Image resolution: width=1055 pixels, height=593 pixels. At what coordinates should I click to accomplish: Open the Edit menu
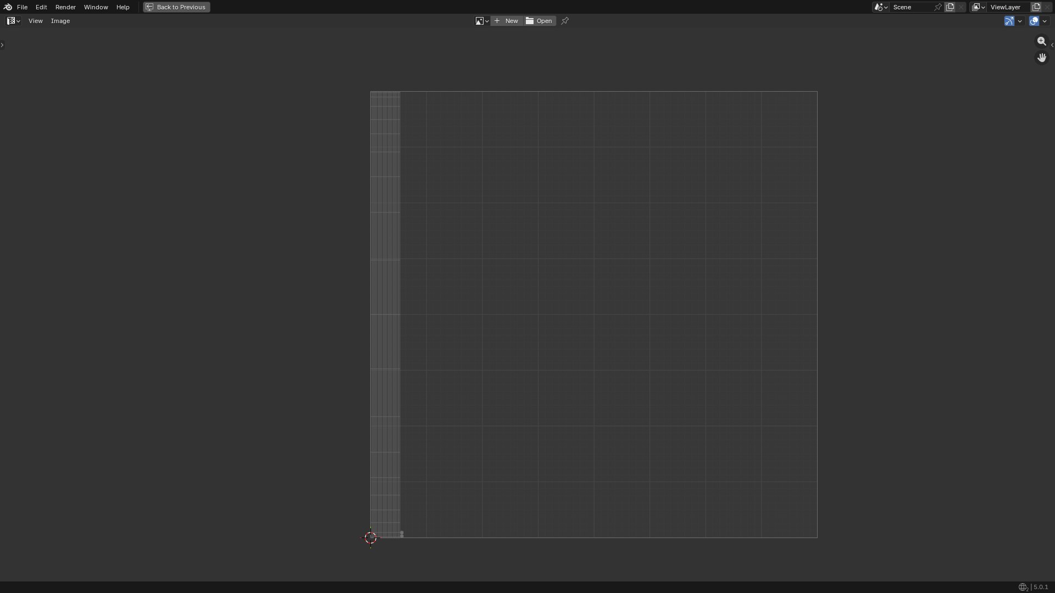coord(41,7)
